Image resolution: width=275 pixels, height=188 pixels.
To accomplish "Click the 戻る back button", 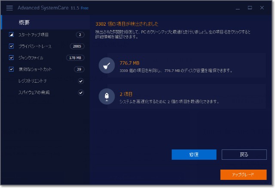I will [x=244, y=155].
